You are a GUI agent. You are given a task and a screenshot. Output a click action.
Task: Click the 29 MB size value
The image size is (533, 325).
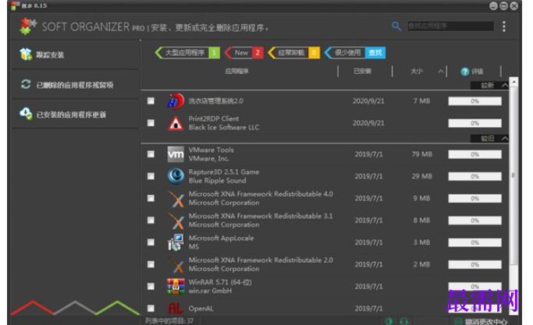tap(422, 176)
